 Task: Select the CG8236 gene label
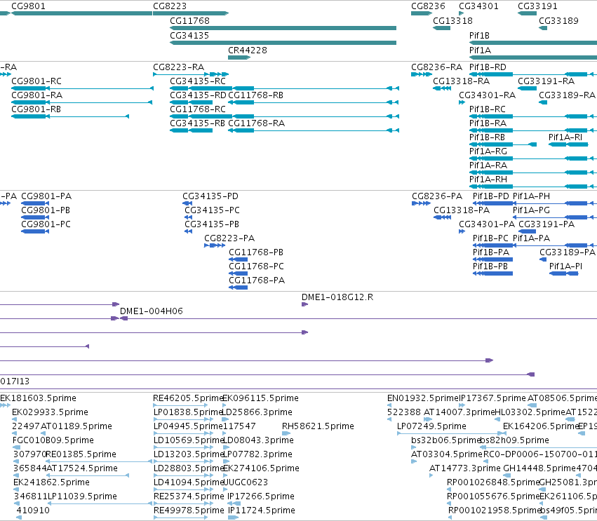click(428, 6)
